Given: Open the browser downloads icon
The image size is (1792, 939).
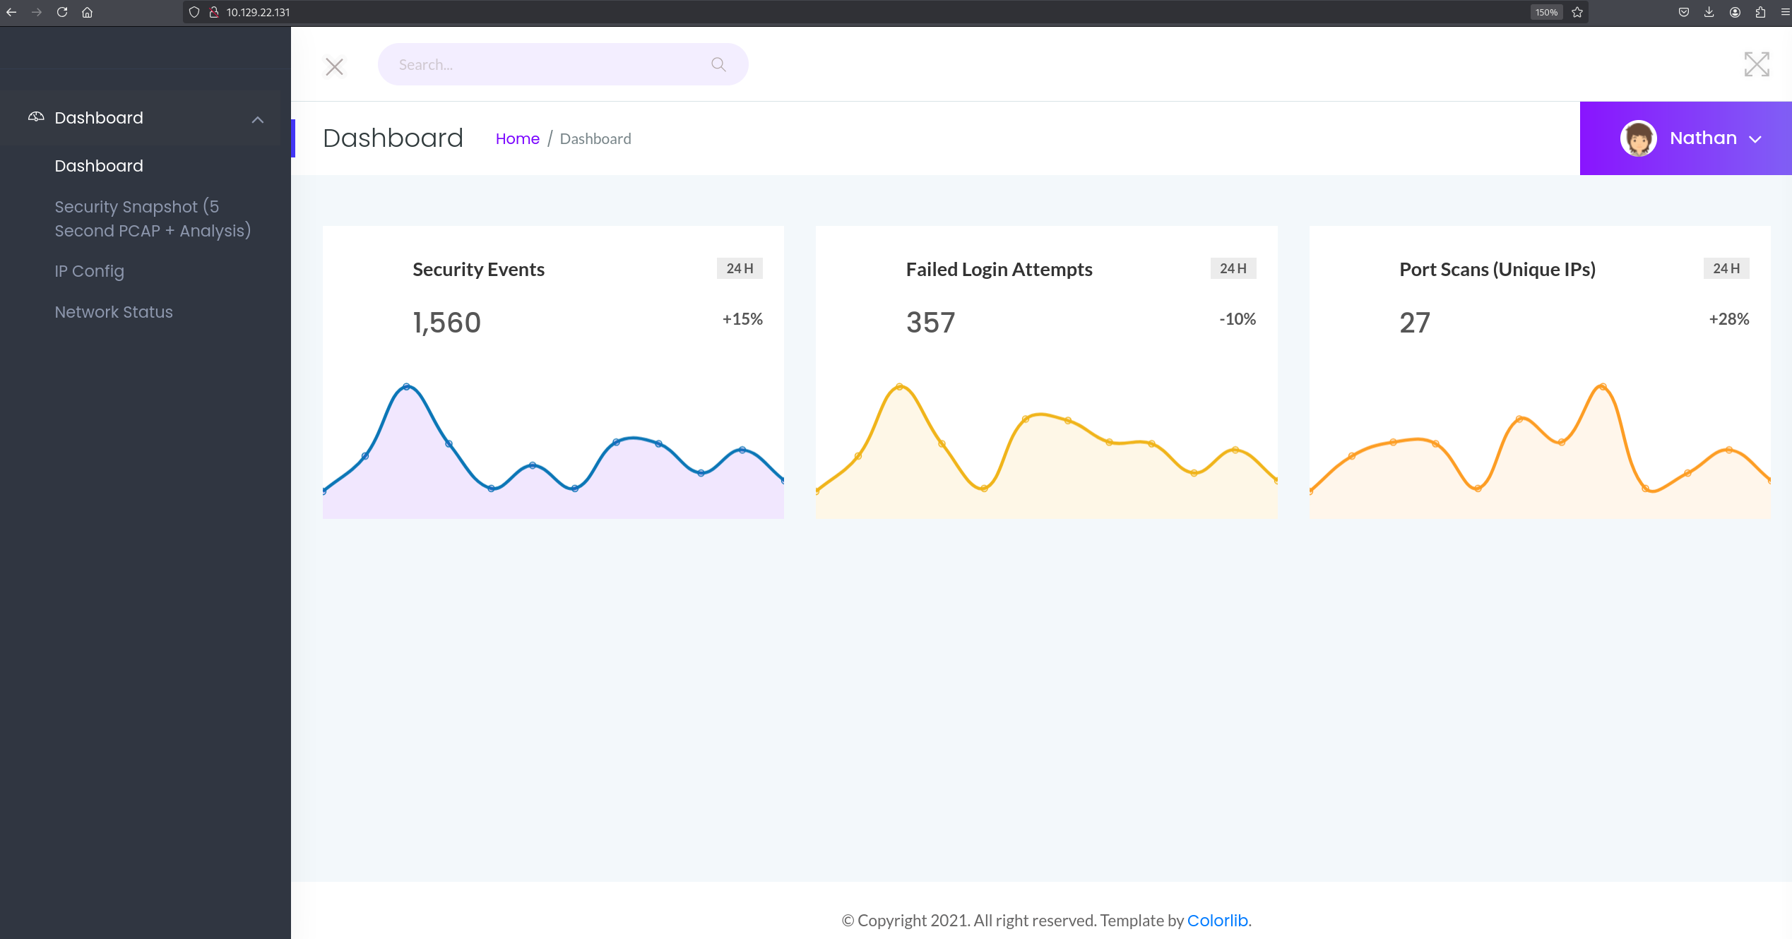Looking at the screenshot, I should pyautogui.click(x=1709, y=12).
